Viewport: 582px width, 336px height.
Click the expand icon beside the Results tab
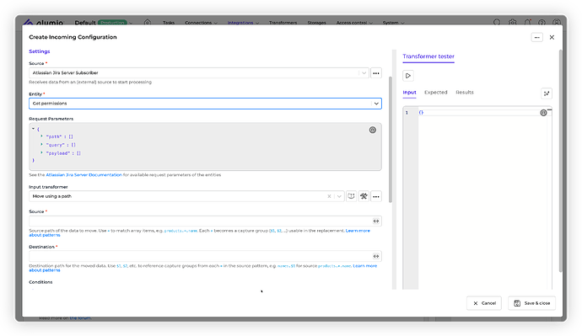click(547, 93)
